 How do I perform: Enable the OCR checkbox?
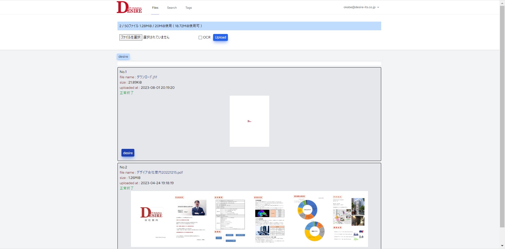(x=200, y=37)
